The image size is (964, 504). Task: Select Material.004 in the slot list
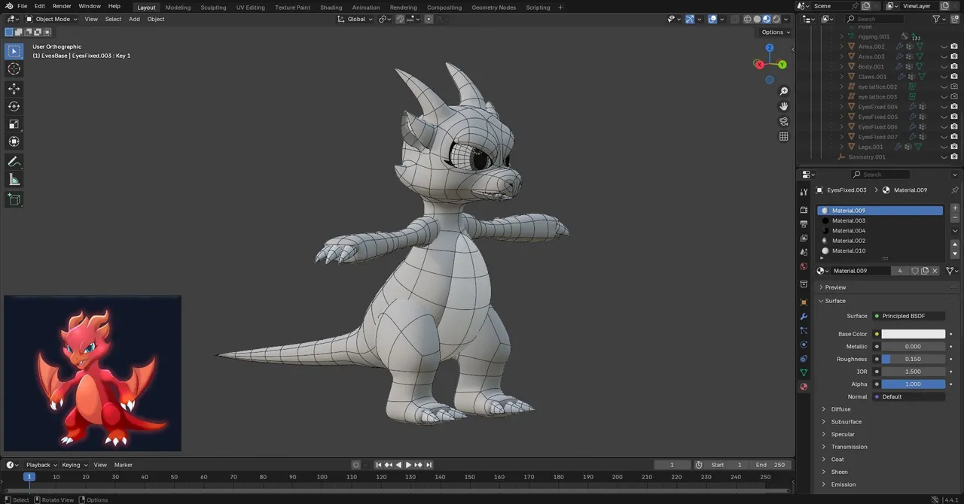[x=880, y=231]
